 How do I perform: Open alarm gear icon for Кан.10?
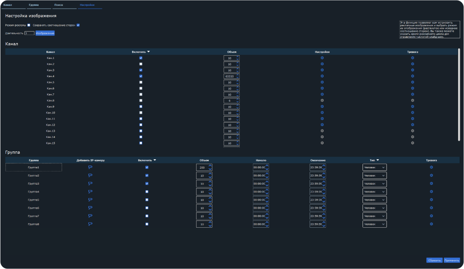[412, 112]
